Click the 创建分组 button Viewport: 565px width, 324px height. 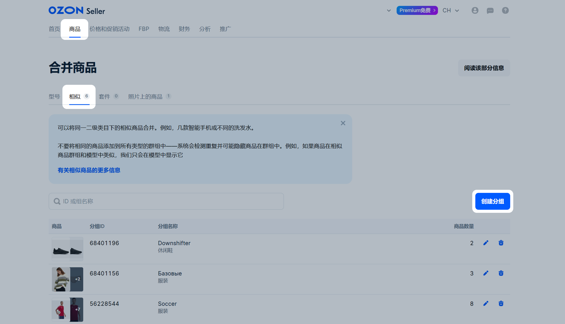point(492,201)
